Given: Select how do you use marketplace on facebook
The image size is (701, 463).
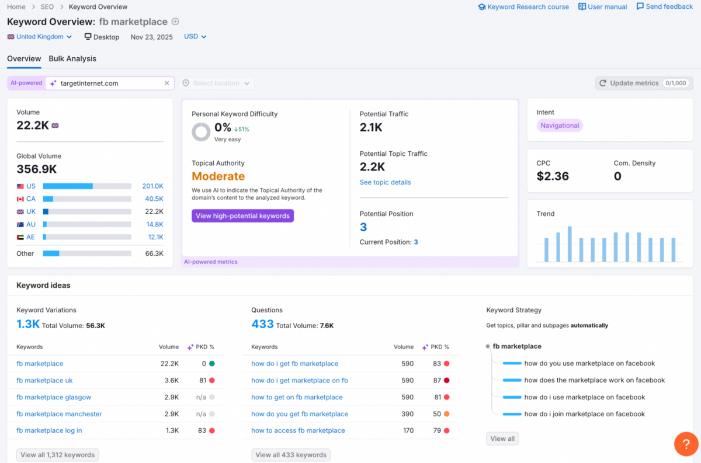Looking at the screenshot, I should click(x=589, y=363).
